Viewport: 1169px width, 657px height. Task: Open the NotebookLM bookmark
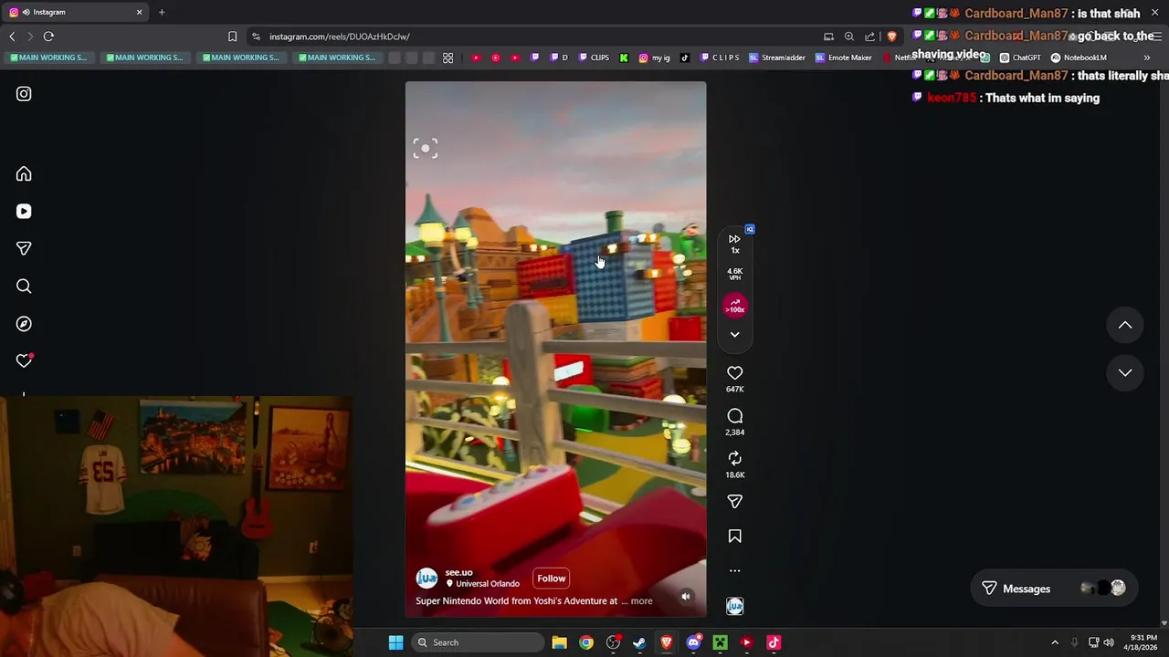coord(1079,57)
